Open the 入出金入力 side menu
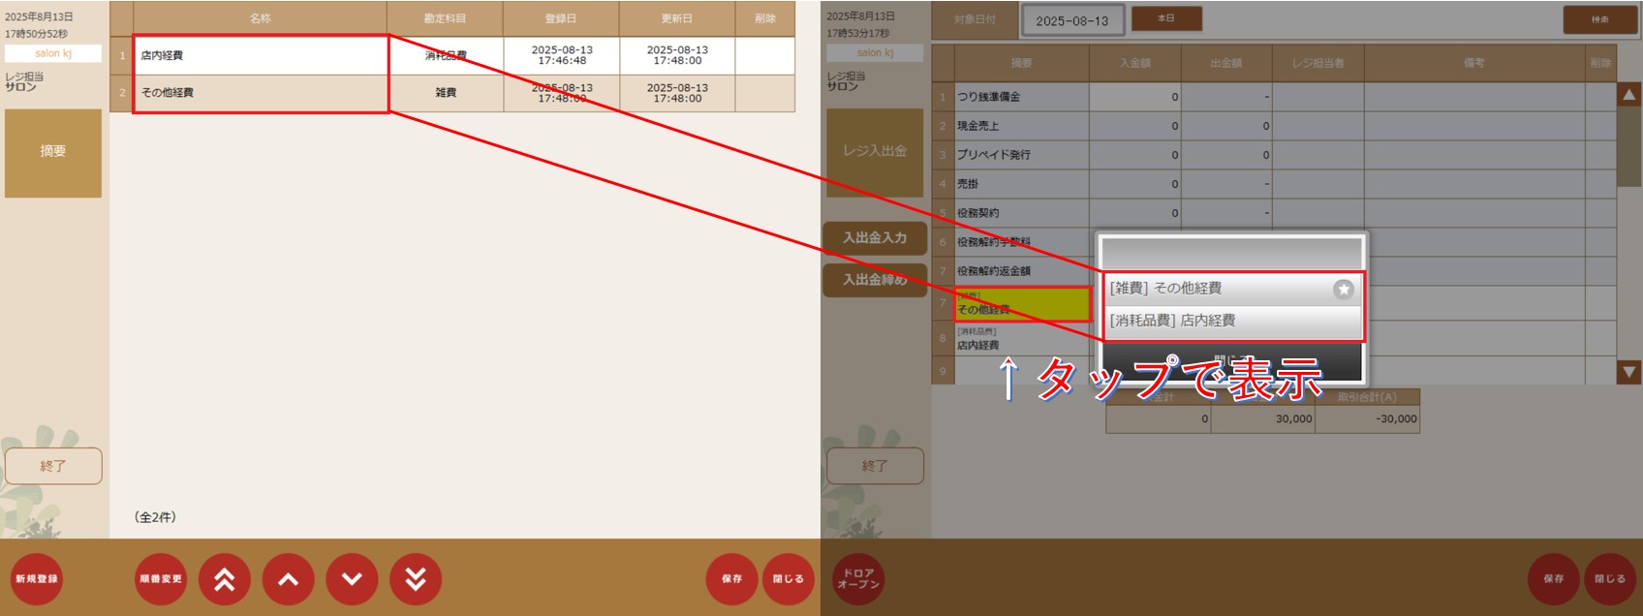The height and width of the screenshot is (616, 1643). point(875,238)
